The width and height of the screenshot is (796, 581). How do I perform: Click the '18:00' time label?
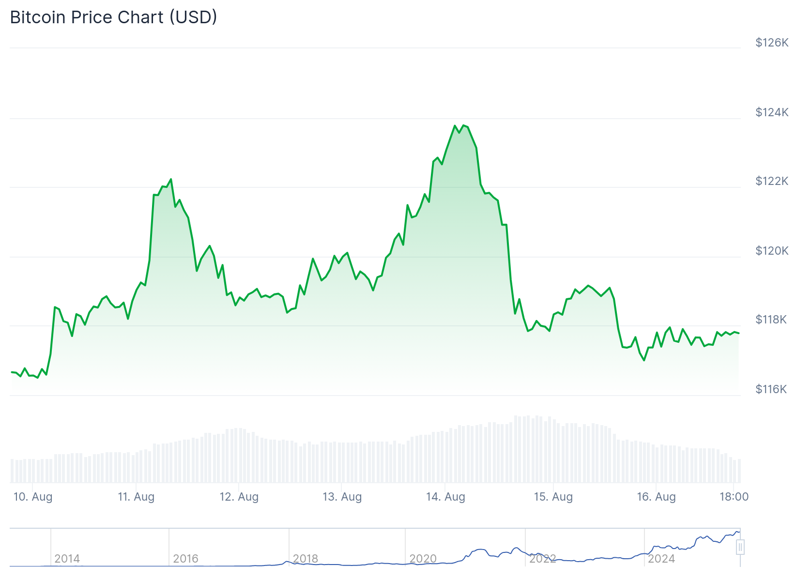[x=734, y=497]
